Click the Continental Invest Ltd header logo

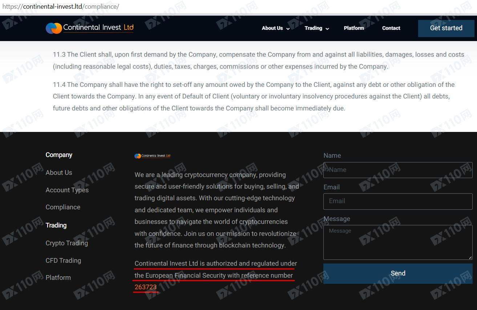[x=89, y=28]
